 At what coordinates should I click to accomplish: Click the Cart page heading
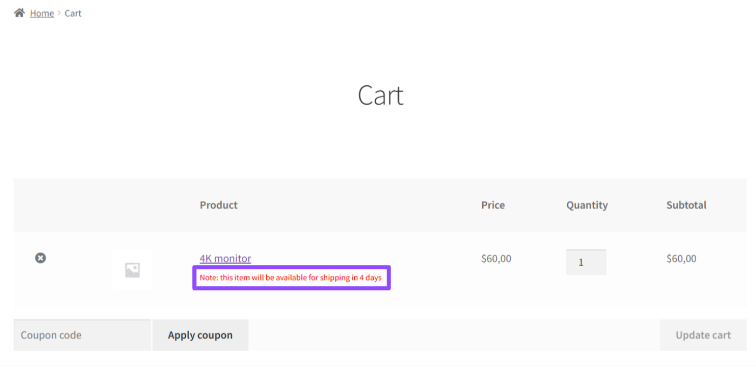pyautogui.click(x=380, y=95)
